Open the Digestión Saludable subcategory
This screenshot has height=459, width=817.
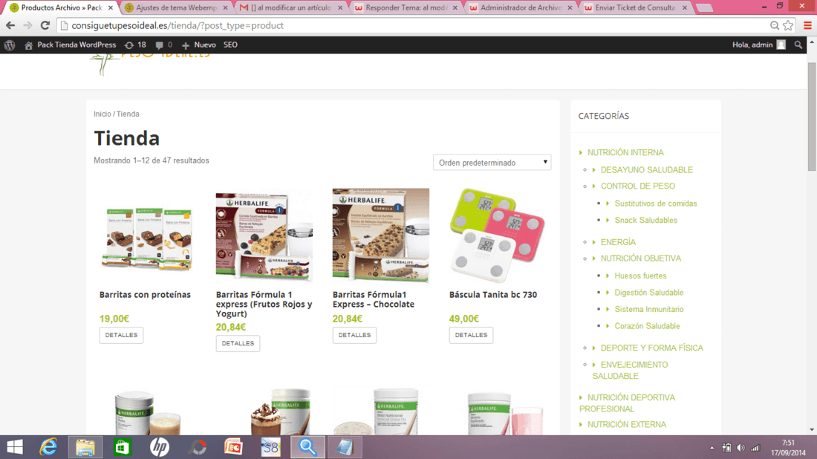coord(648,293)
